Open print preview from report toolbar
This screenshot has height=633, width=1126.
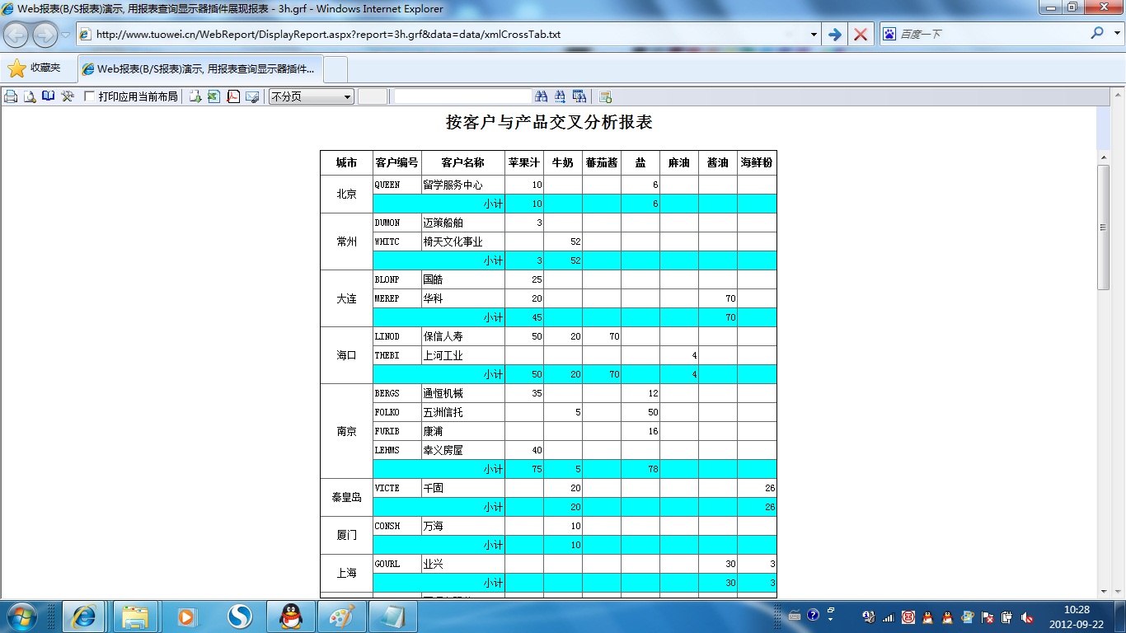click(x=30, y=96)
